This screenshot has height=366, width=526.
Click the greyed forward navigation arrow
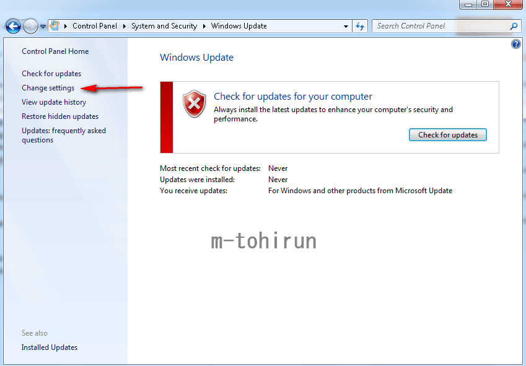(30, 26)
